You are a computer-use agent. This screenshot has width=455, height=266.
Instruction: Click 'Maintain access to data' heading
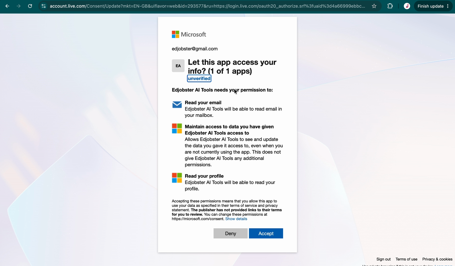click(x=229, y=130)
